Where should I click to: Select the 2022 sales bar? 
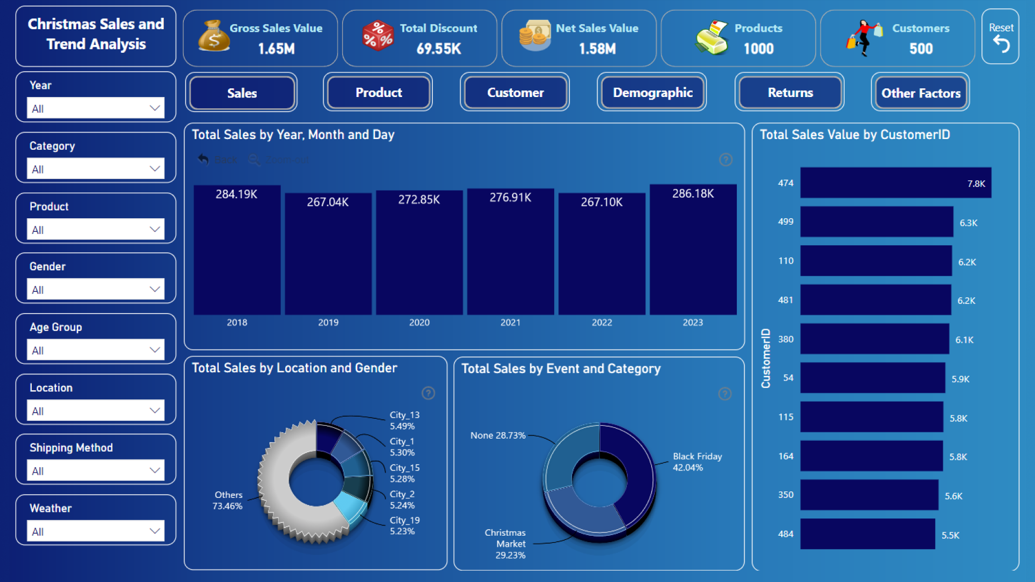tap(602, 254)
